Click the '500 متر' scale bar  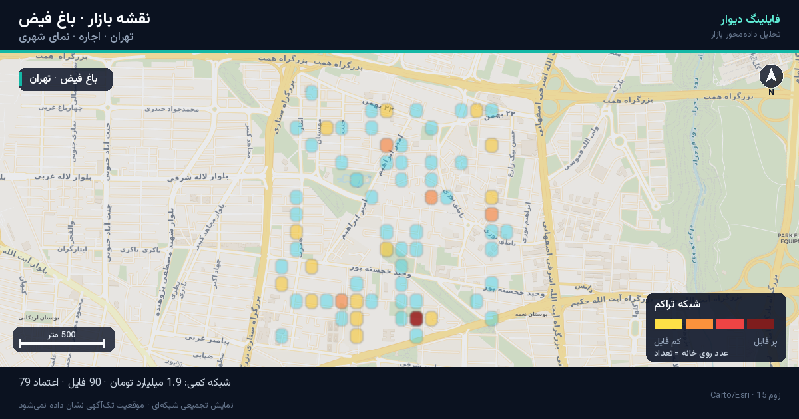click(x=64, y=340)
